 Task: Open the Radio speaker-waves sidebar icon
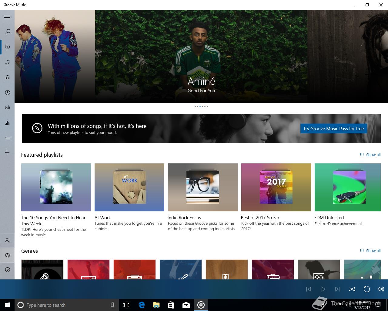point(8,108)
